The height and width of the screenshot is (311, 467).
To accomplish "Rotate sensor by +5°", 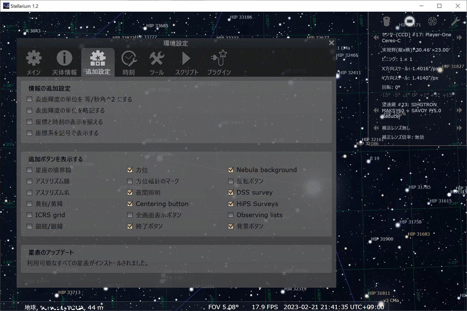I will click(435, 95).
